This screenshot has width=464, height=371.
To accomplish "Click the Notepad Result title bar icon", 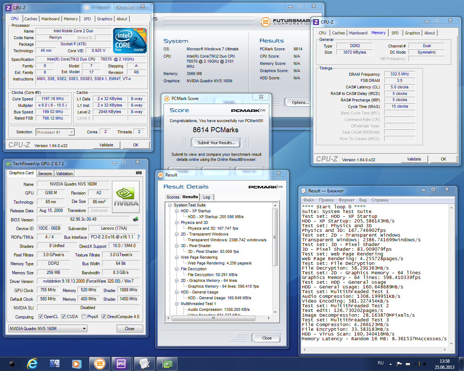I will (304, 191).
